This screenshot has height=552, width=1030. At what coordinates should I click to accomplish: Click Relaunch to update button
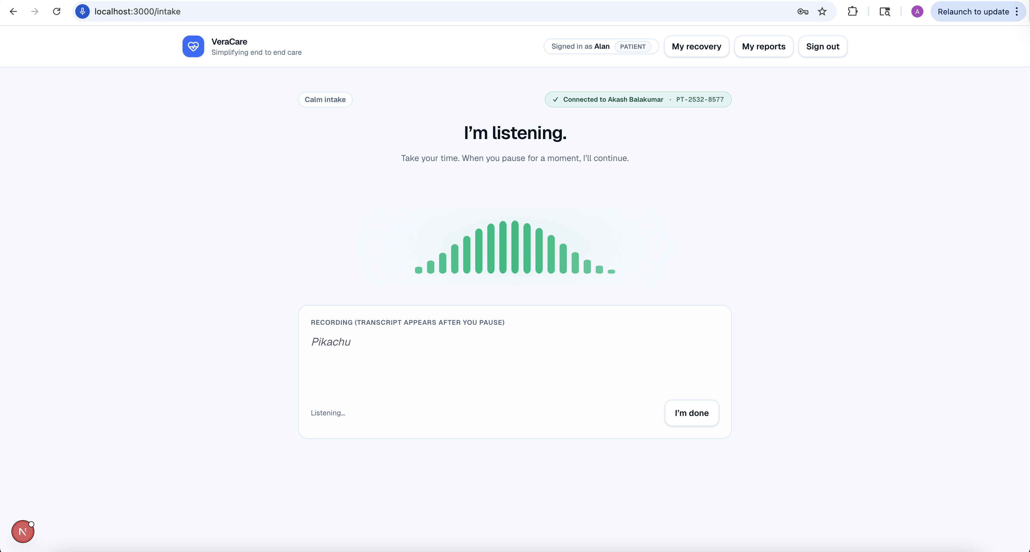[973, 12]
